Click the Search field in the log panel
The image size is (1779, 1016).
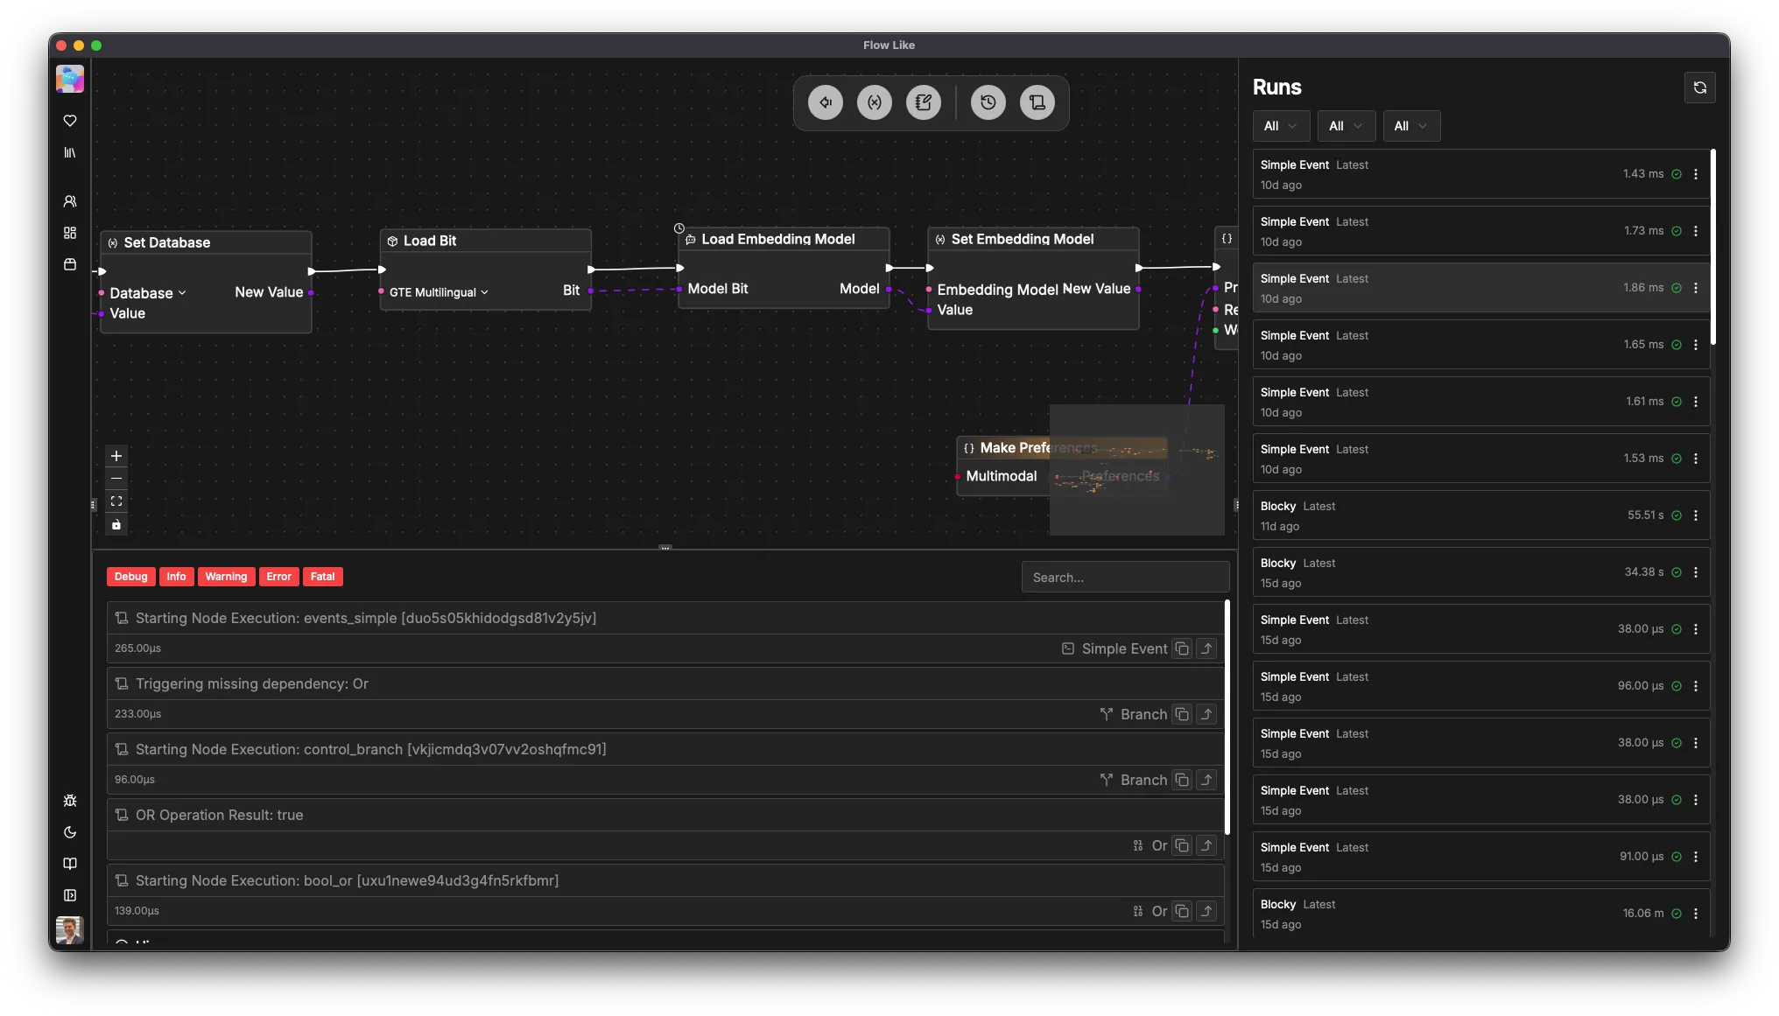(1124, 577)
